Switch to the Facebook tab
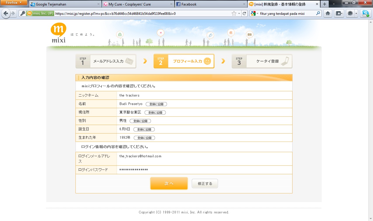Screen dimensions: 373x221 point(211,4)
